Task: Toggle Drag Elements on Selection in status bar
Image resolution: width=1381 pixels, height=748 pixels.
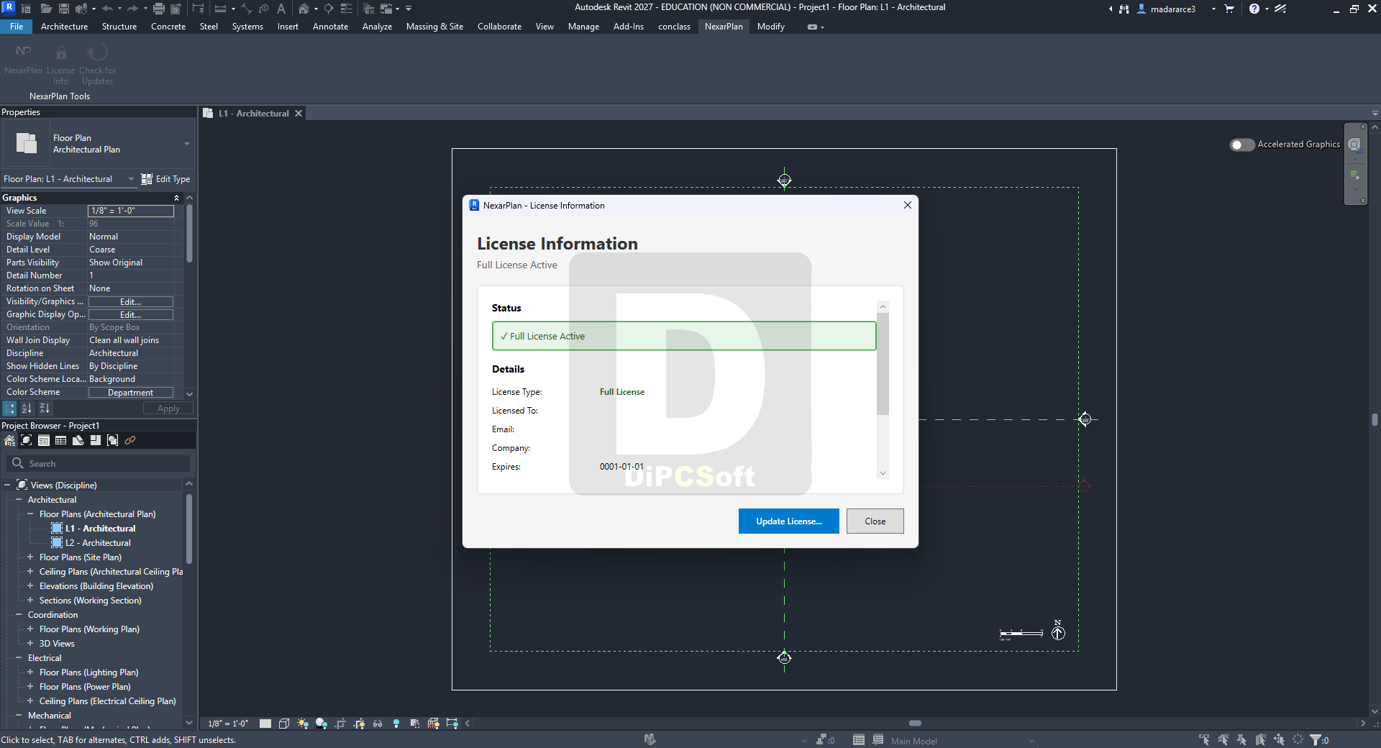Action: 1279,739
